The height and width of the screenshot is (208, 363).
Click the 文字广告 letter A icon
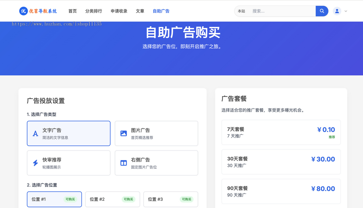35,134
